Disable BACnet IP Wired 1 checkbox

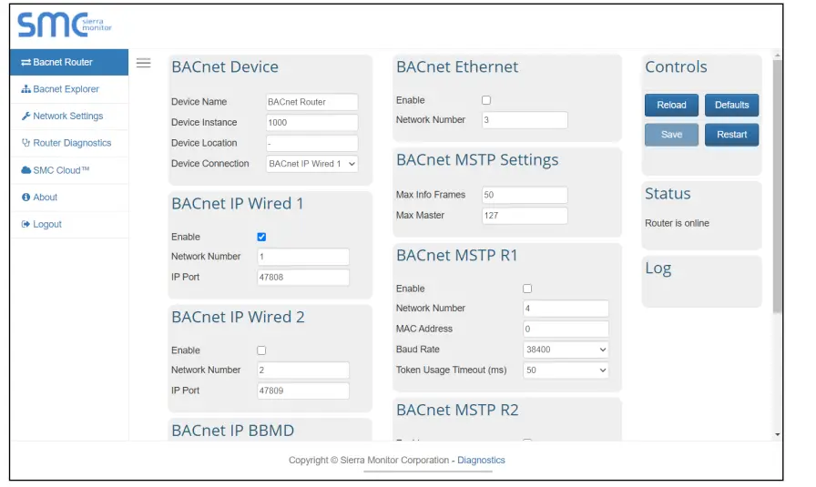(261, 238)
